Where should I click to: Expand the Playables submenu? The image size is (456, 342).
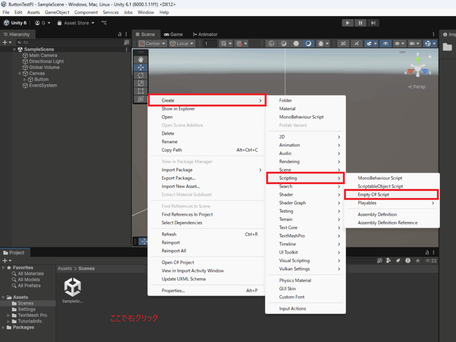(x=392, y=203)
